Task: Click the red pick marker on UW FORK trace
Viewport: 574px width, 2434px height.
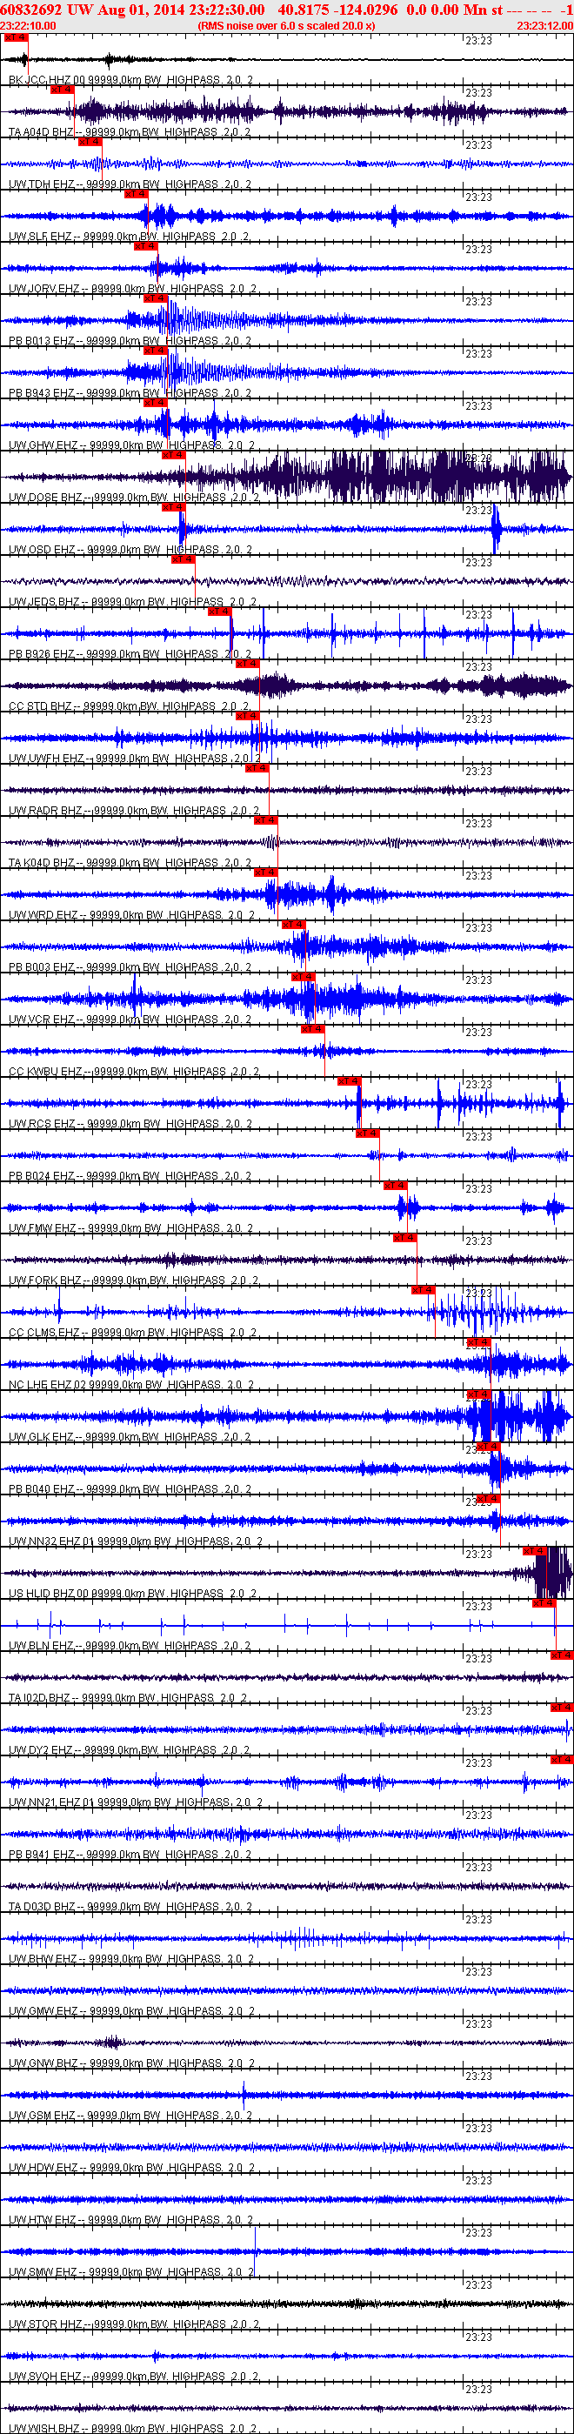Action: [405, 1238]
